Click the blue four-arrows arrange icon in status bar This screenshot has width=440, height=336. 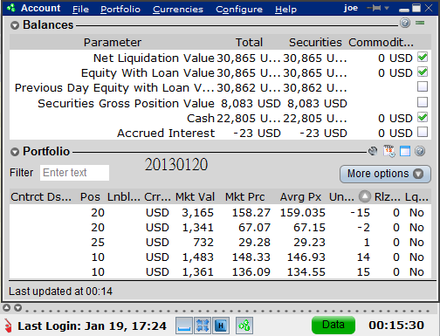click(x=203, y=326)
